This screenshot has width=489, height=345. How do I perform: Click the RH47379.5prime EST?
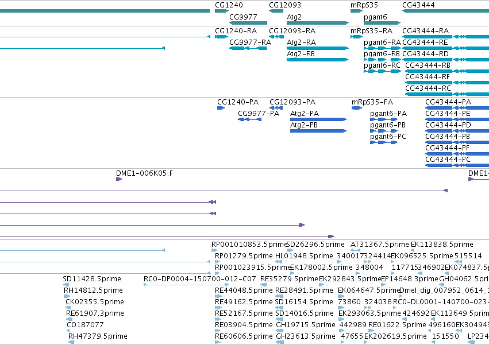(x=71, y=342)
